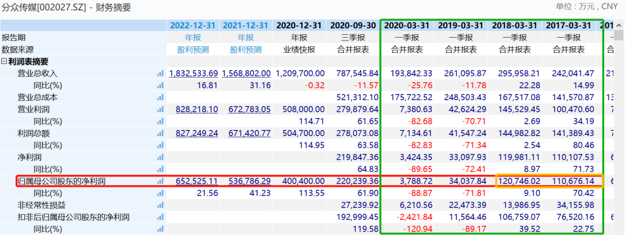Click the cell value 3,788.72
This screenshot has width=625, height=235.
click(x=416, y=181)
